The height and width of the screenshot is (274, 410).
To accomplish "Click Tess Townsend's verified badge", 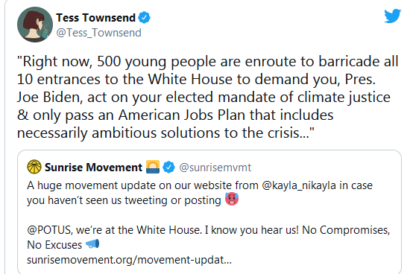I will [x=144, y=18].
